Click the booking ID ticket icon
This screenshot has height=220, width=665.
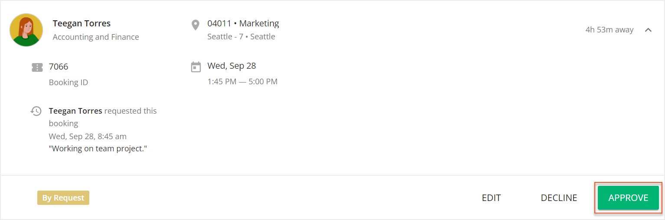[x=37, y=67]
